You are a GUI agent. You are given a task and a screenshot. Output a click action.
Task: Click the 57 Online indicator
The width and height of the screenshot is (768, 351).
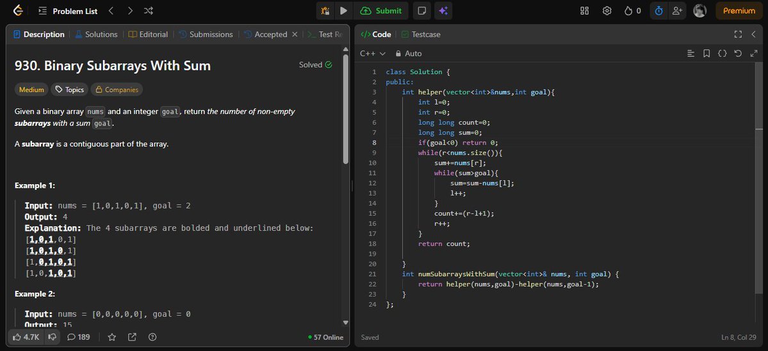pyautogui.click(x=325, y=338)
